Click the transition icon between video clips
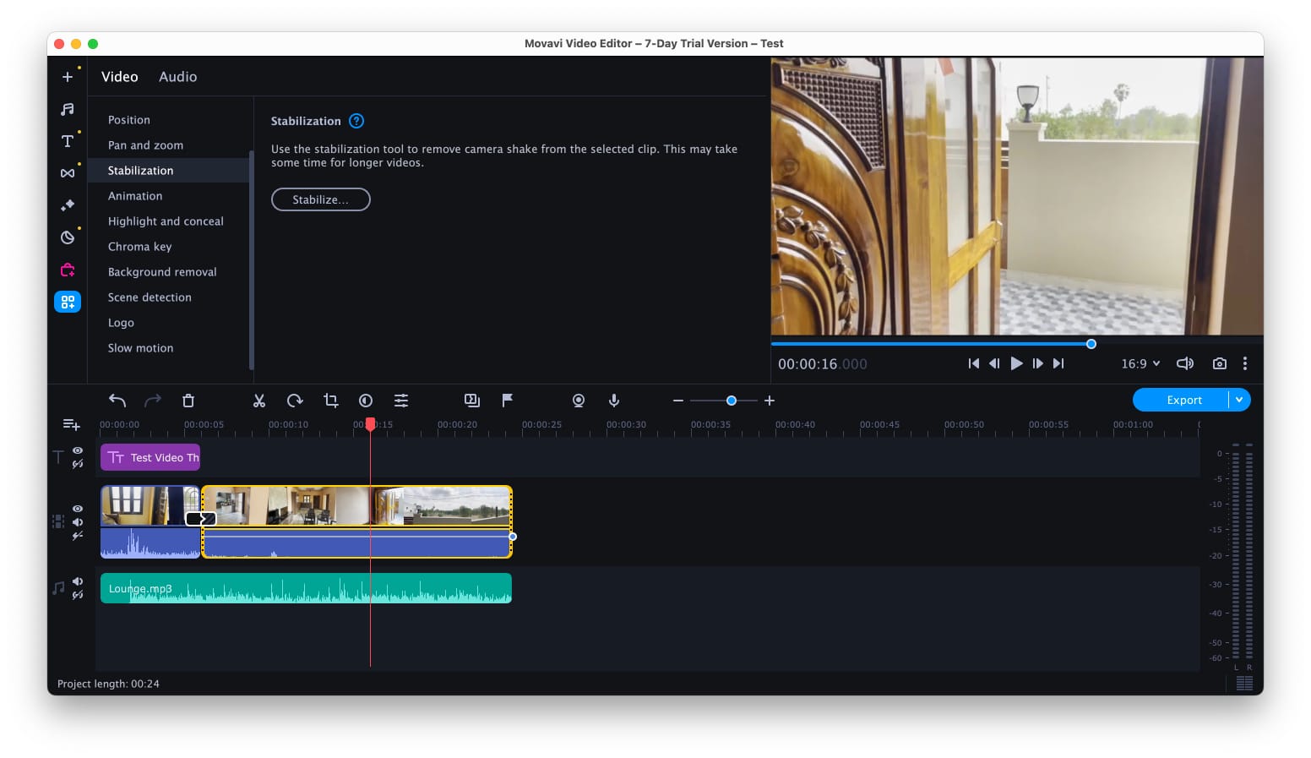The width and height of the screenshot is (1311, 758). (x=201, y=519)
